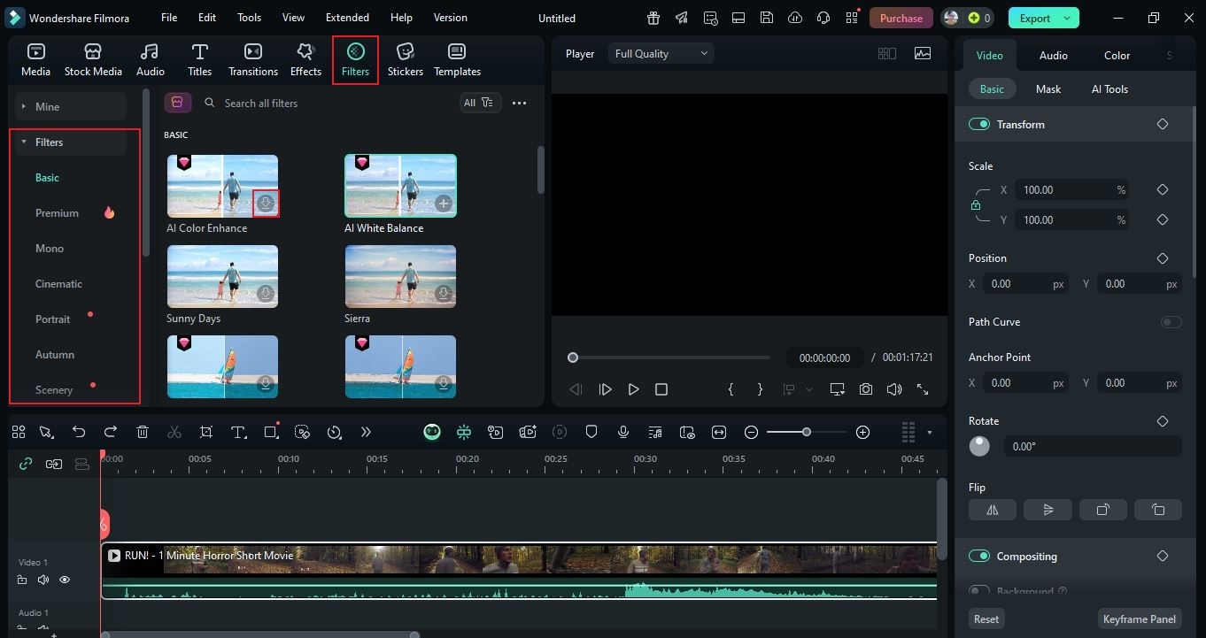Toggle the Path Curve switch
This screenshot has width=1206, height=638.
click(1171, 321)
